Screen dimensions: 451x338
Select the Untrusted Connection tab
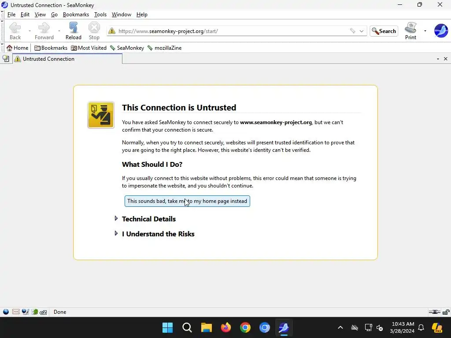(x=67, y=59)
